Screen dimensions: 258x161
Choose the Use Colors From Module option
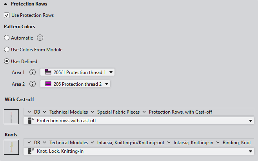(x=7, y=50)
